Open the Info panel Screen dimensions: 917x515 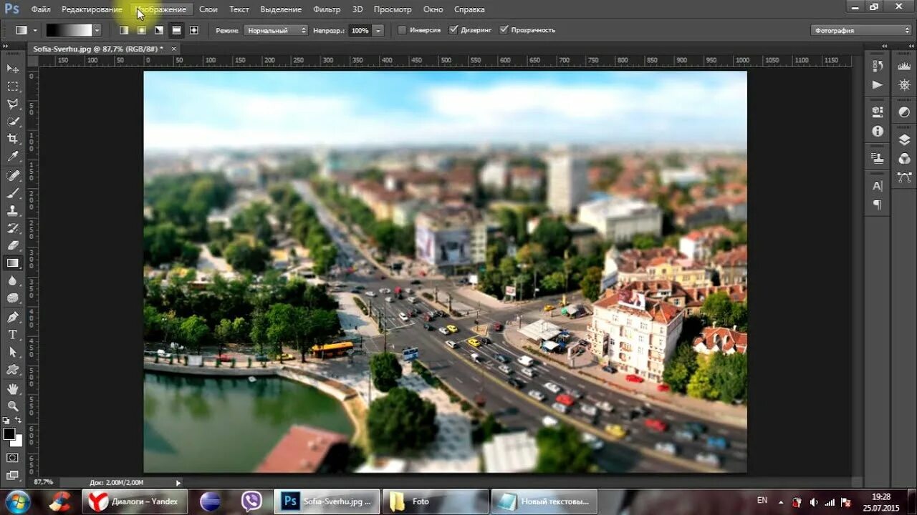876,132
